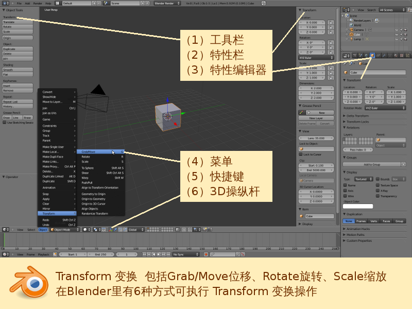The height and width of the screenshot is (309, 412).
Task: Select the Object properties tab icon
Action: point(372,56)
